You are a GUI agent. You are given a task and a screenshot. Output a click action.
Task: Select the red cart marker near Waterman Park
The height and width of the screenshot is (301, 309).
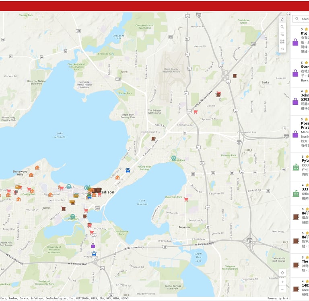186,199
